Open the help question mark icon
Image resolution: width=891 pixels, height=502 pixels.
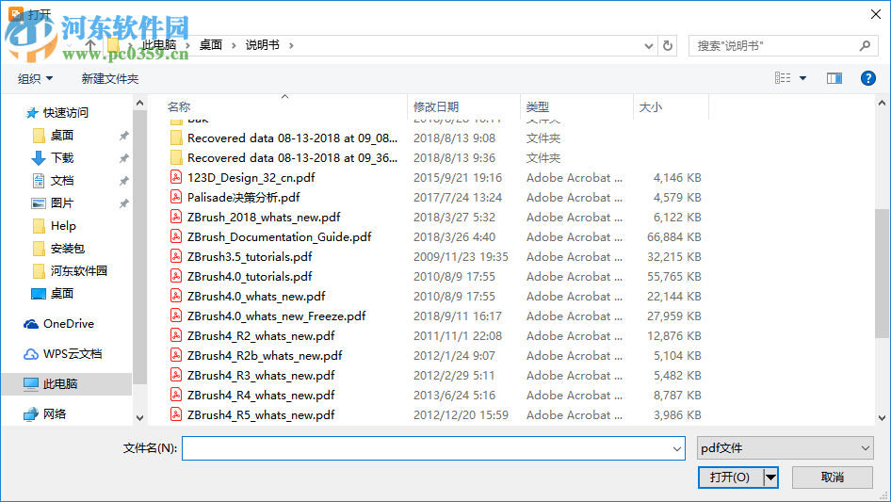pos(867,78)
